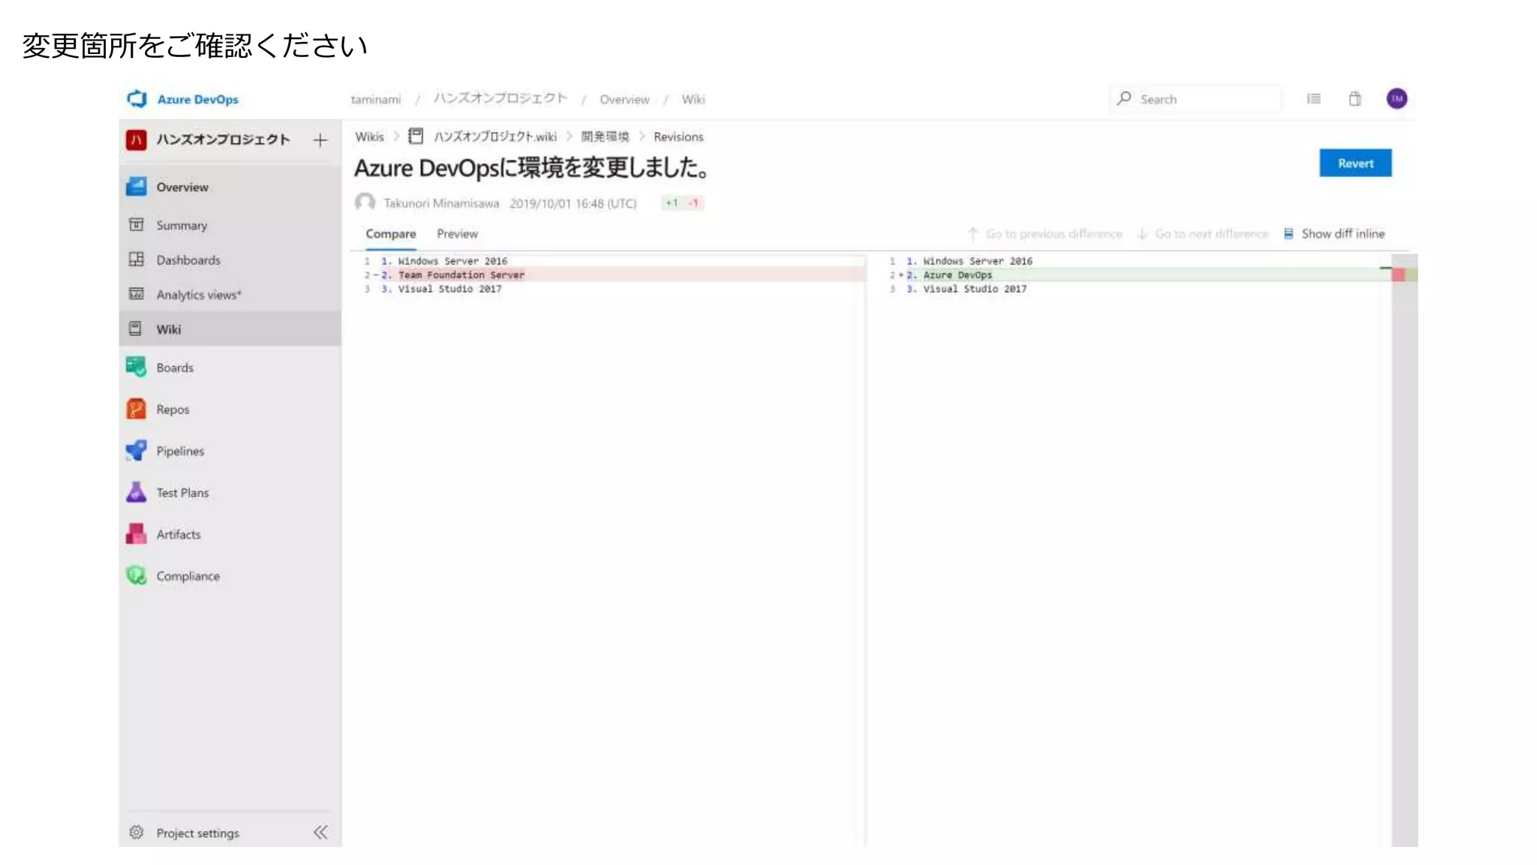The height and width of the screenshot is (865, 1537).
Task: Click Visual Studio 2017 in right pane
Action: [975, 288]
